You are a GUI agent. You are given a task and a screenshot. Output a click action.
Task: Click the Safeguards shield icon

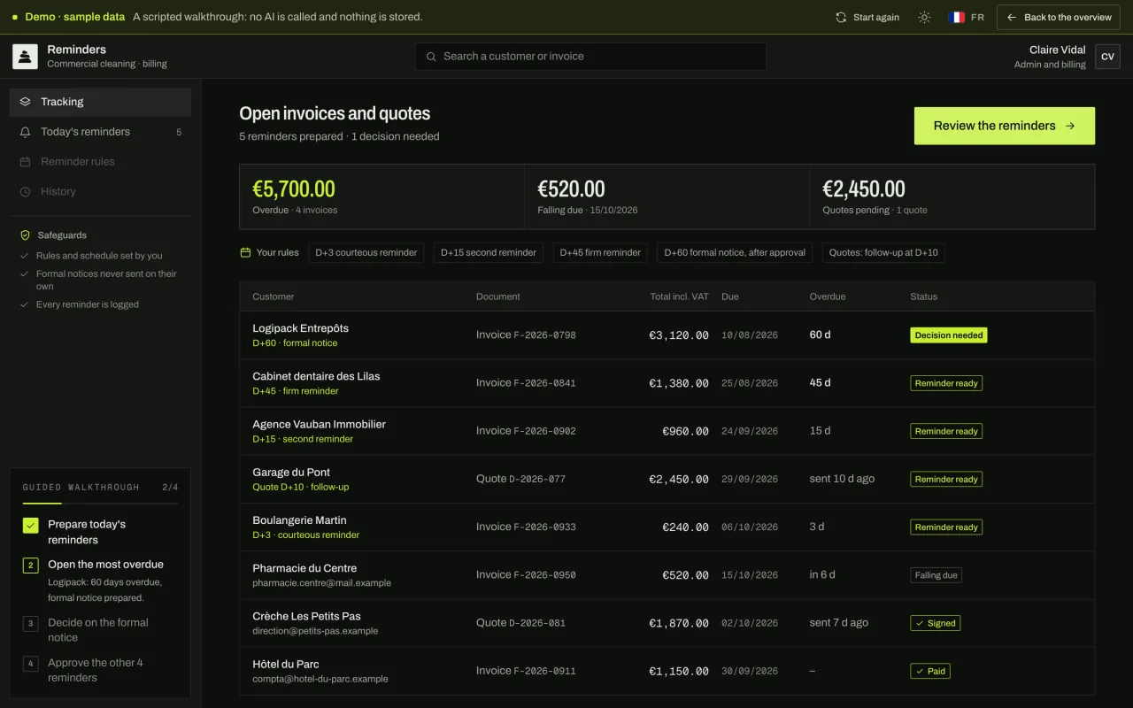[26, 235]
